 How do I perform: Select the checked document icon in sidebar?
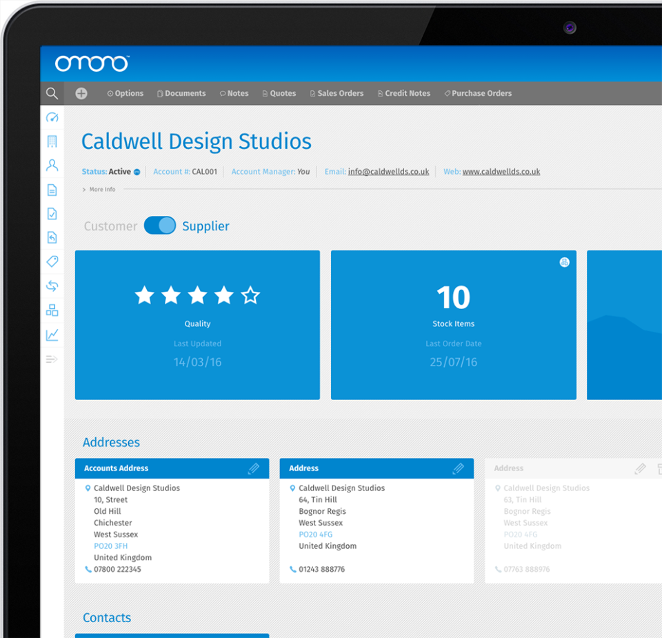point(52,213)
